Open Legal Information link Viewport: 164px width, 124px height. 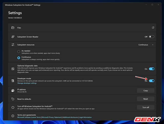click(85, 117)
